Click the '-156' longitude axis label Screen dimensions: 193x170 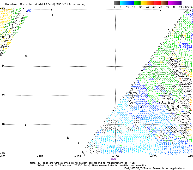point(116,156)
